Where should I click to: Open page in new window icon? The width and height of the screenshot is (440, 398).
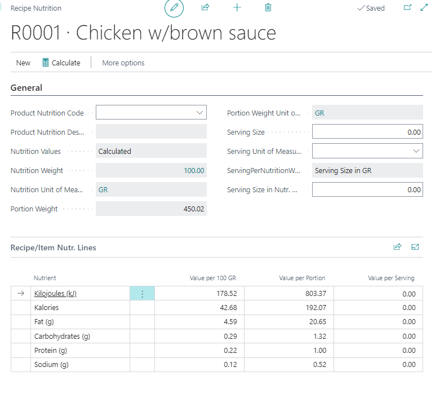pyautogui.click(x=408, y=8)
